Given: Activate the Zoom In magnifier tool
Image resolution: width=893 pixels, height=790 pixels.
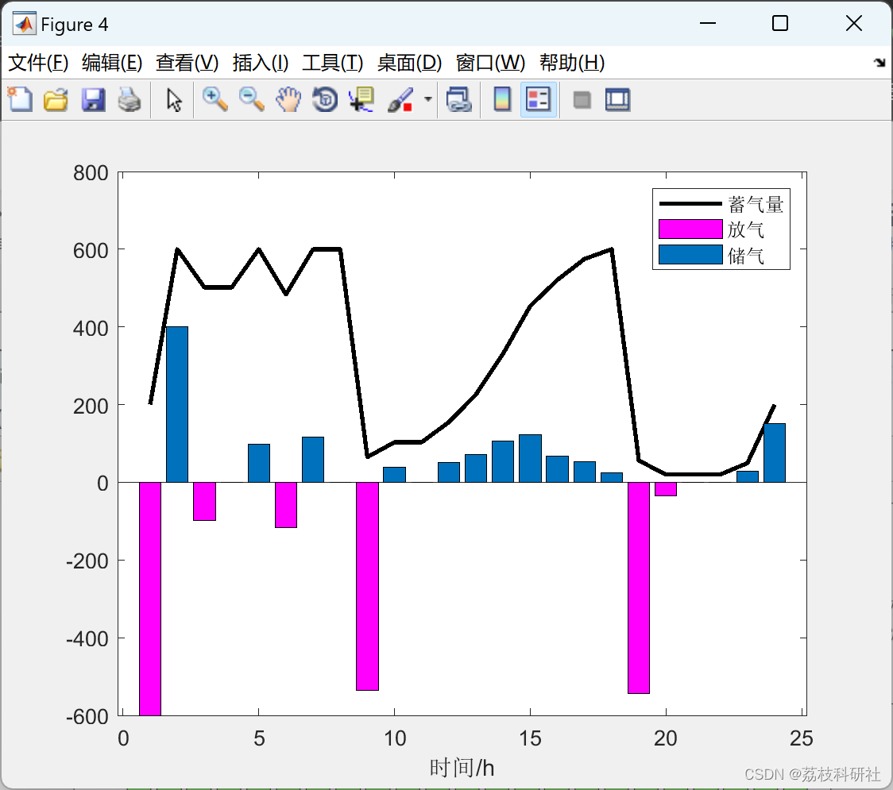Looking at the screenshot, I should point(215,99).
